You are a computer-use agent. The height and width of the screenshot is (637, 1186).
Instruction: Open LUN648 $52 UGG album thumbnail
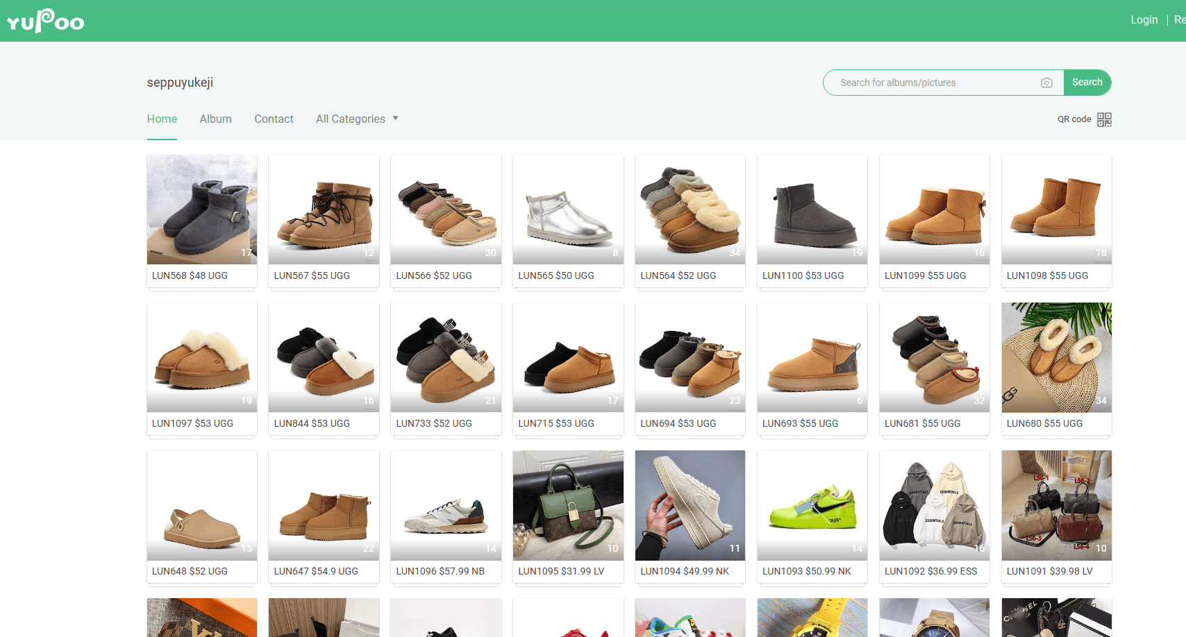point(202,505)
